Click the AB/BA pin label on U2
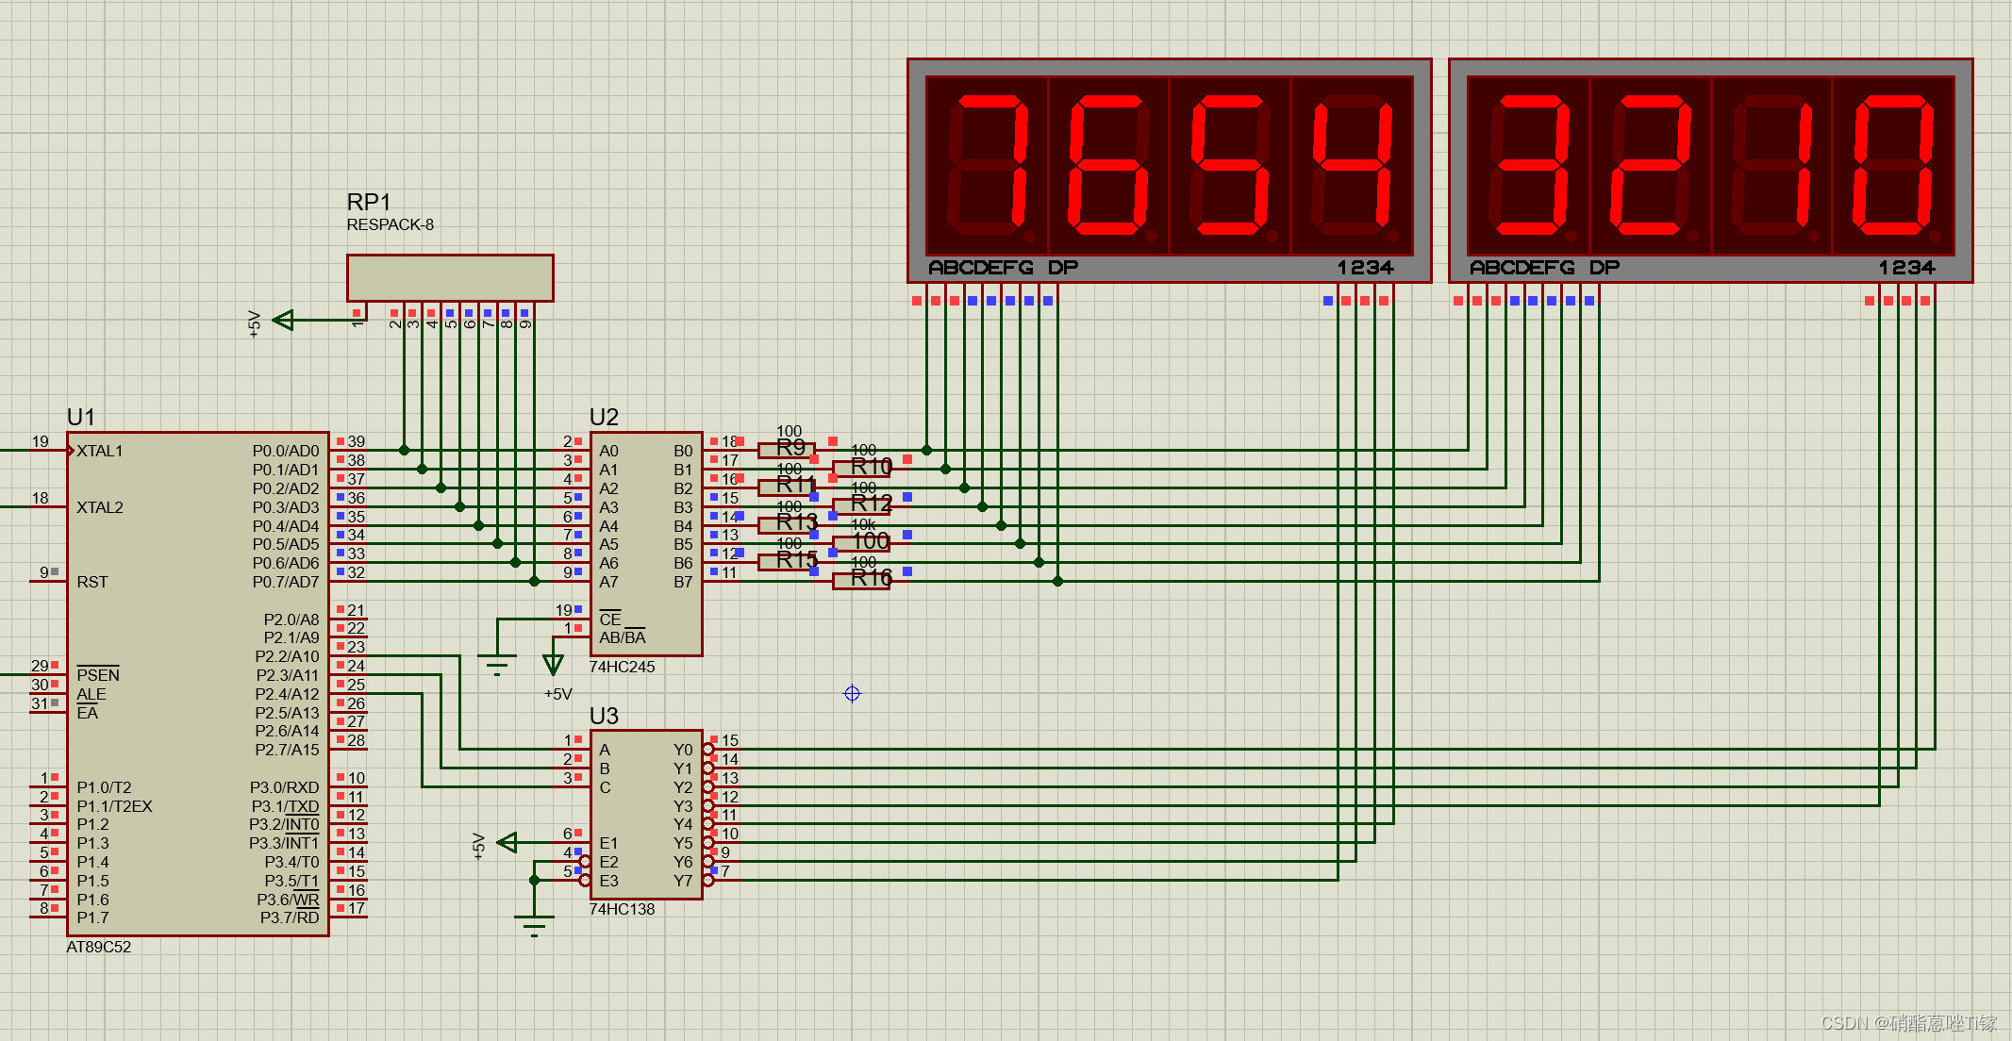 point(623,637)
